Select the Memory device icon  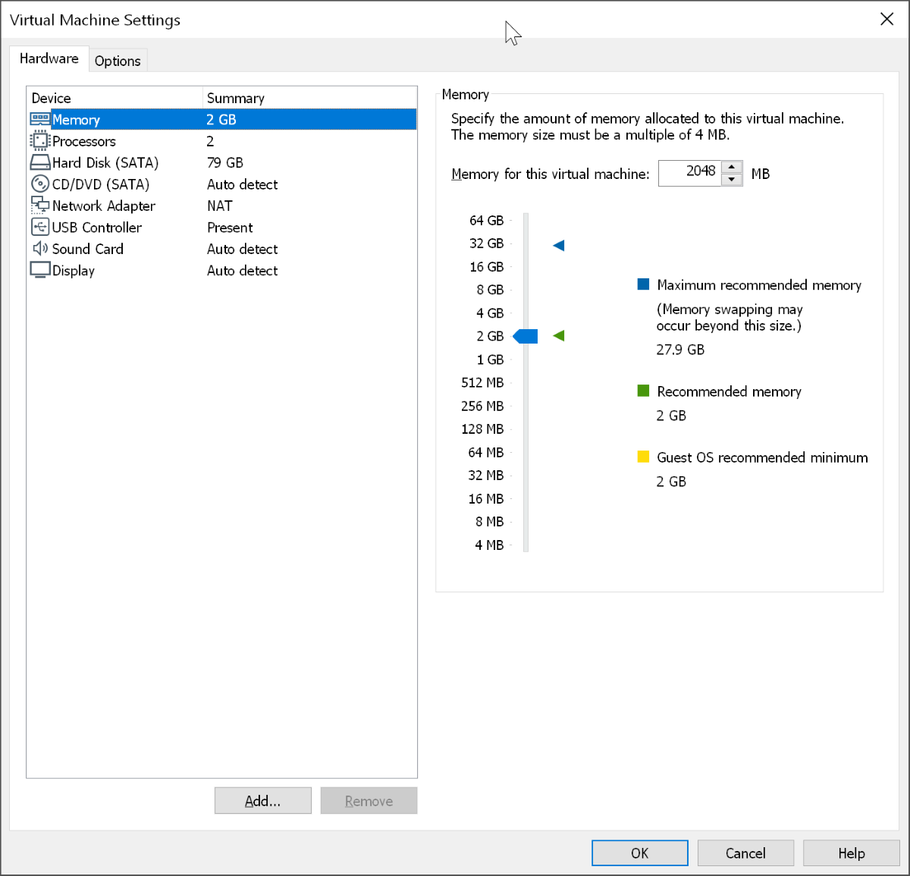pos(40,119)
